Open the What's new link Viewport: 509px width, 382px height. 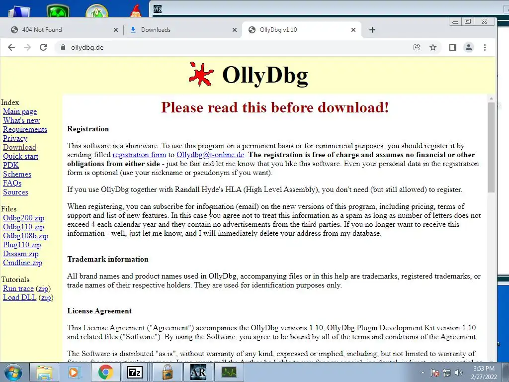tap(21, 120)
